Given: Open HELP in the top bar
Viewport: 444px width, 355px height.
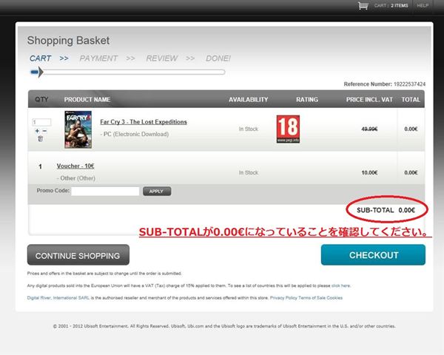Looking at the screenshot, I should coord(423,6).
